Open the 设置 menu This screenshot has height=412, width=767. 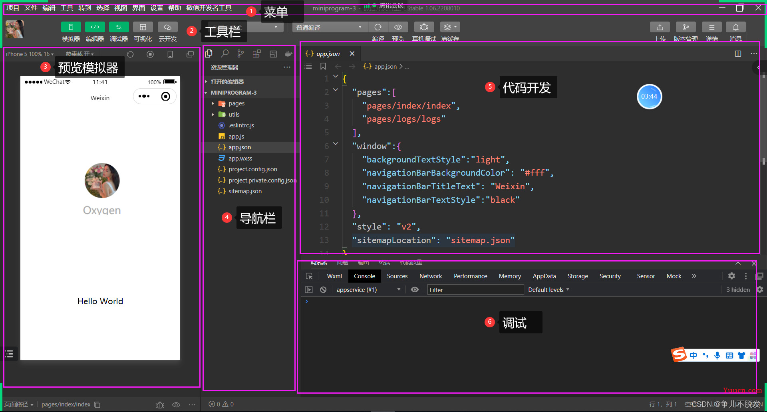(157, 8)
